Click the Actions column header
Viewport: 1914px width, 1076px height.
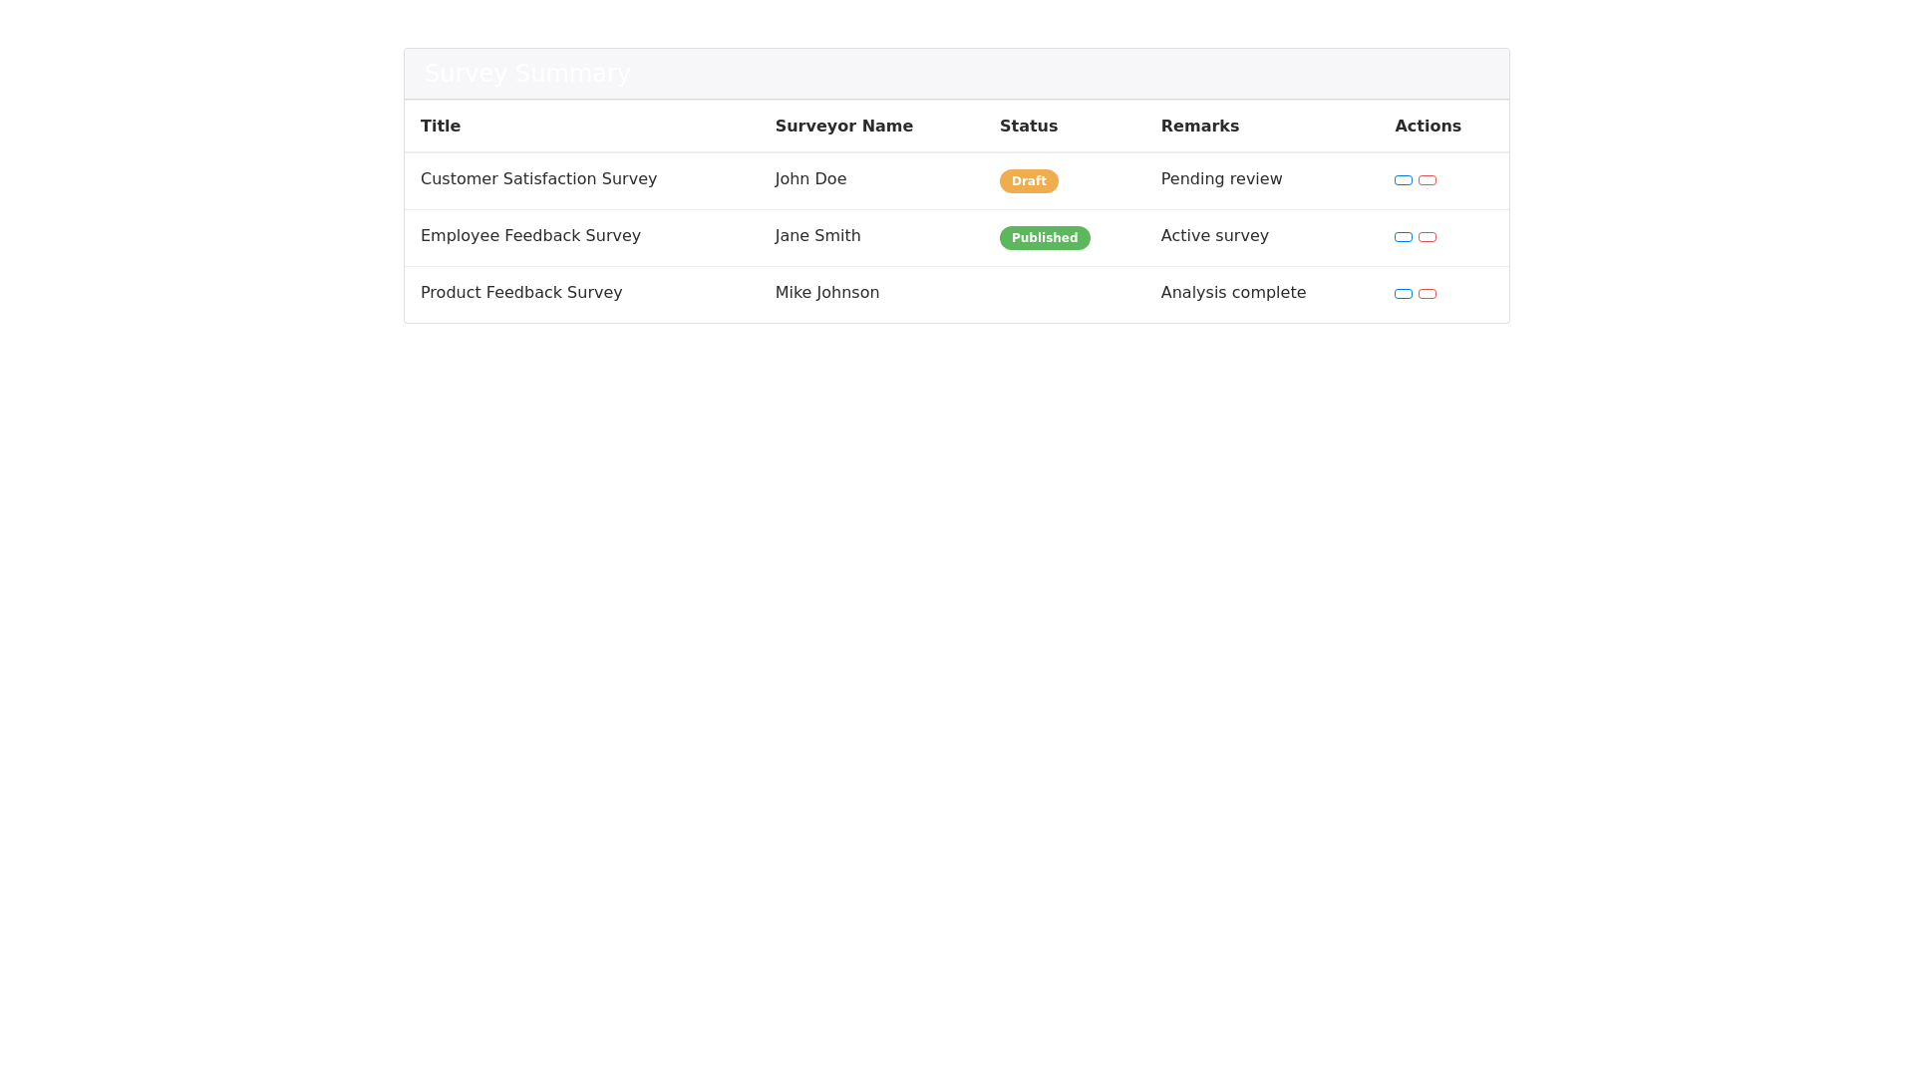tap(1429, 126)
